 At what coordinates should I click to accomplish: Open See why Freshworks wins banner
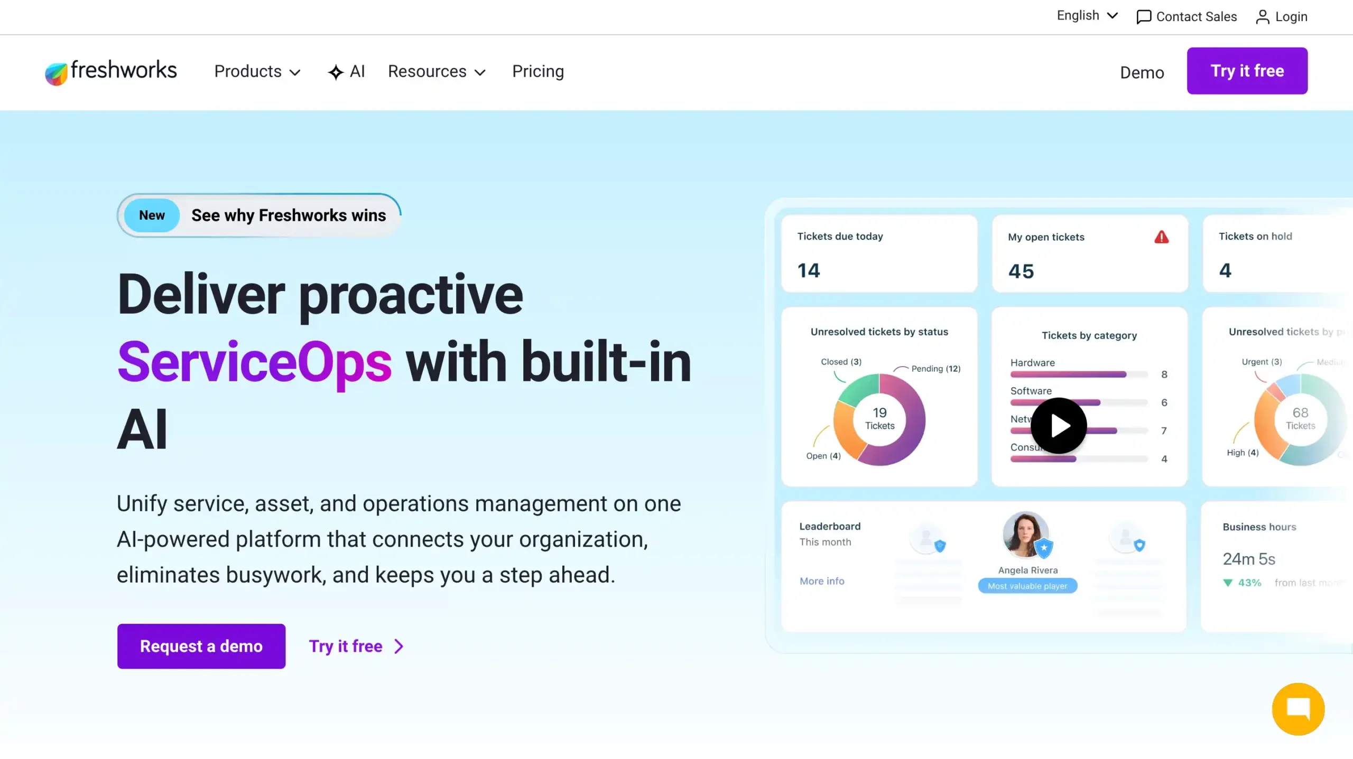259,215
